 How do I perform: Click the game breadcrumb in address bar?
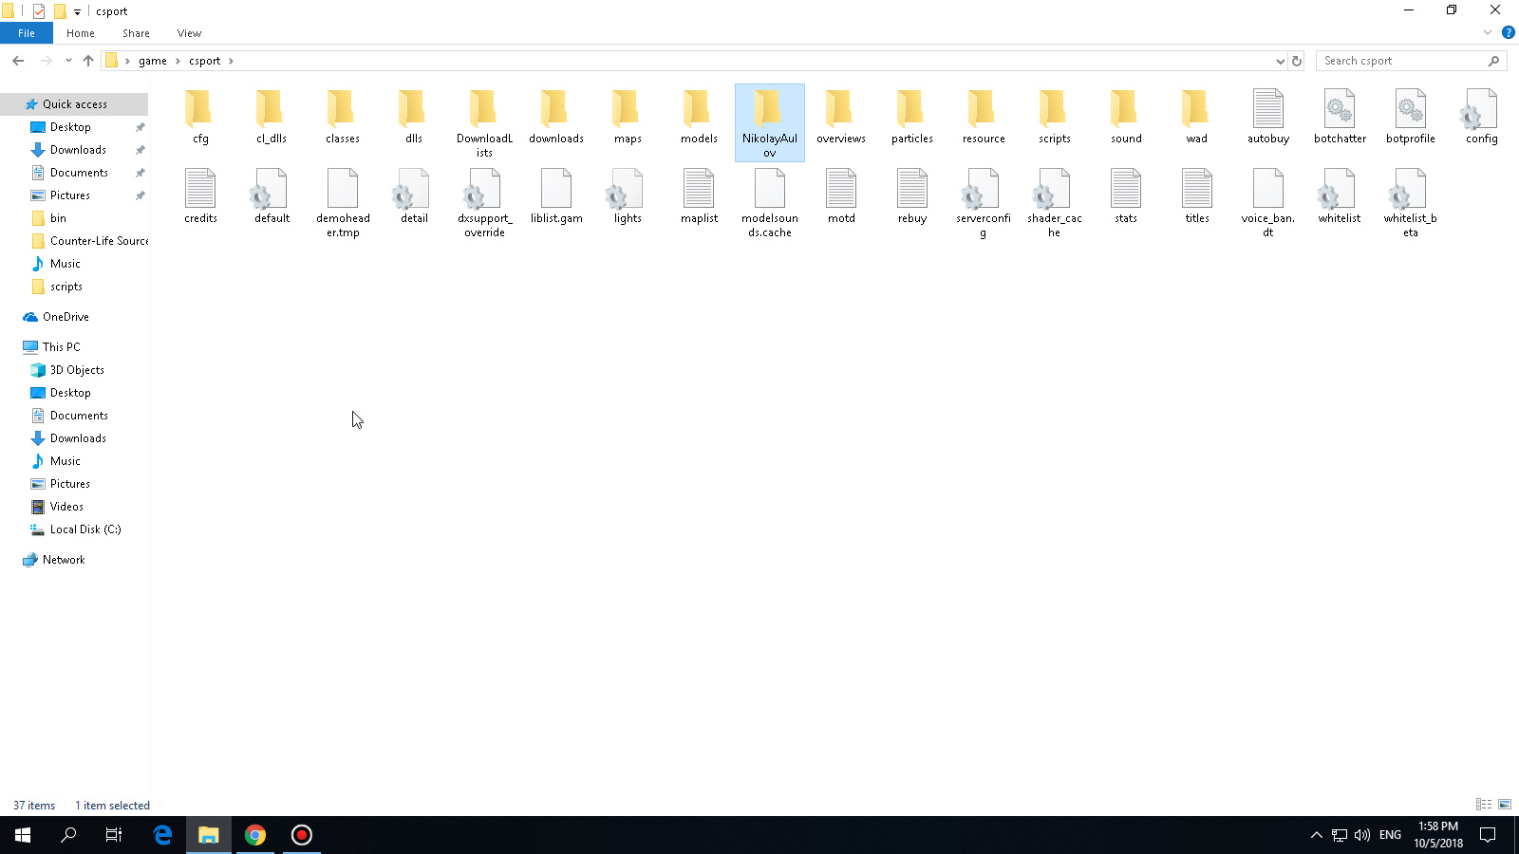pos(153,61)
